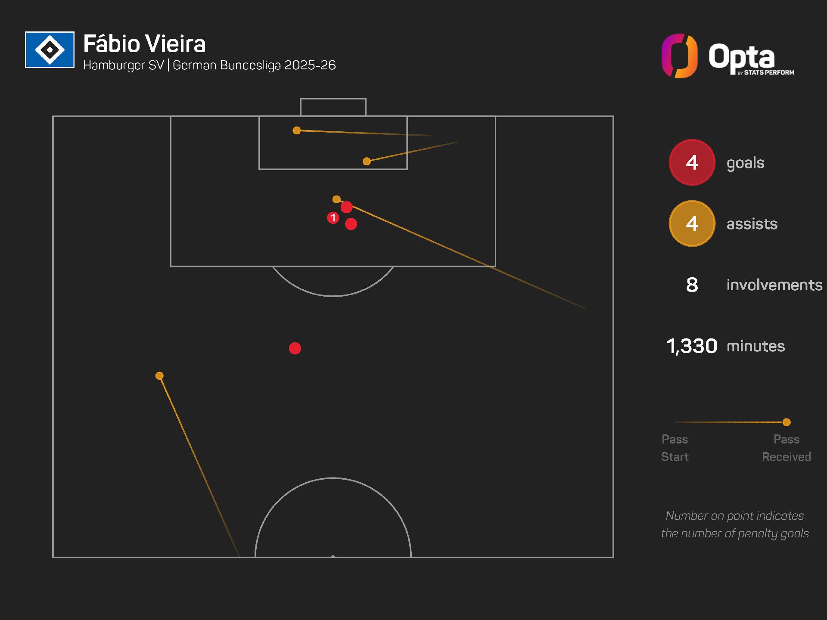The image size is (827, 620).
Task: Click the orange assists count circle
Action: [692, 223]
